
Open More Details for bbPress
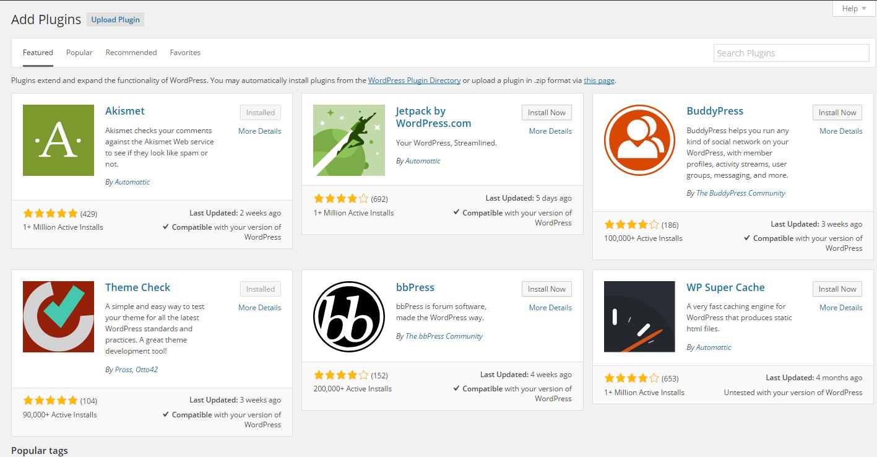(x=550, y=308)
